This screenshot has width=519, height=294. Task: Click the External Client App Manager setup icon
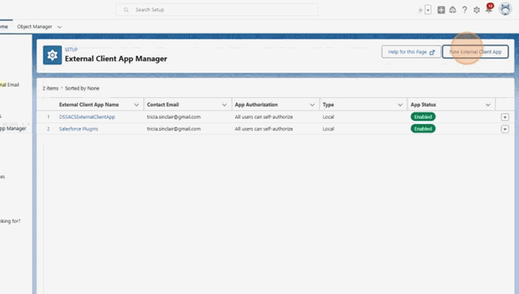[x=52, y=55]
